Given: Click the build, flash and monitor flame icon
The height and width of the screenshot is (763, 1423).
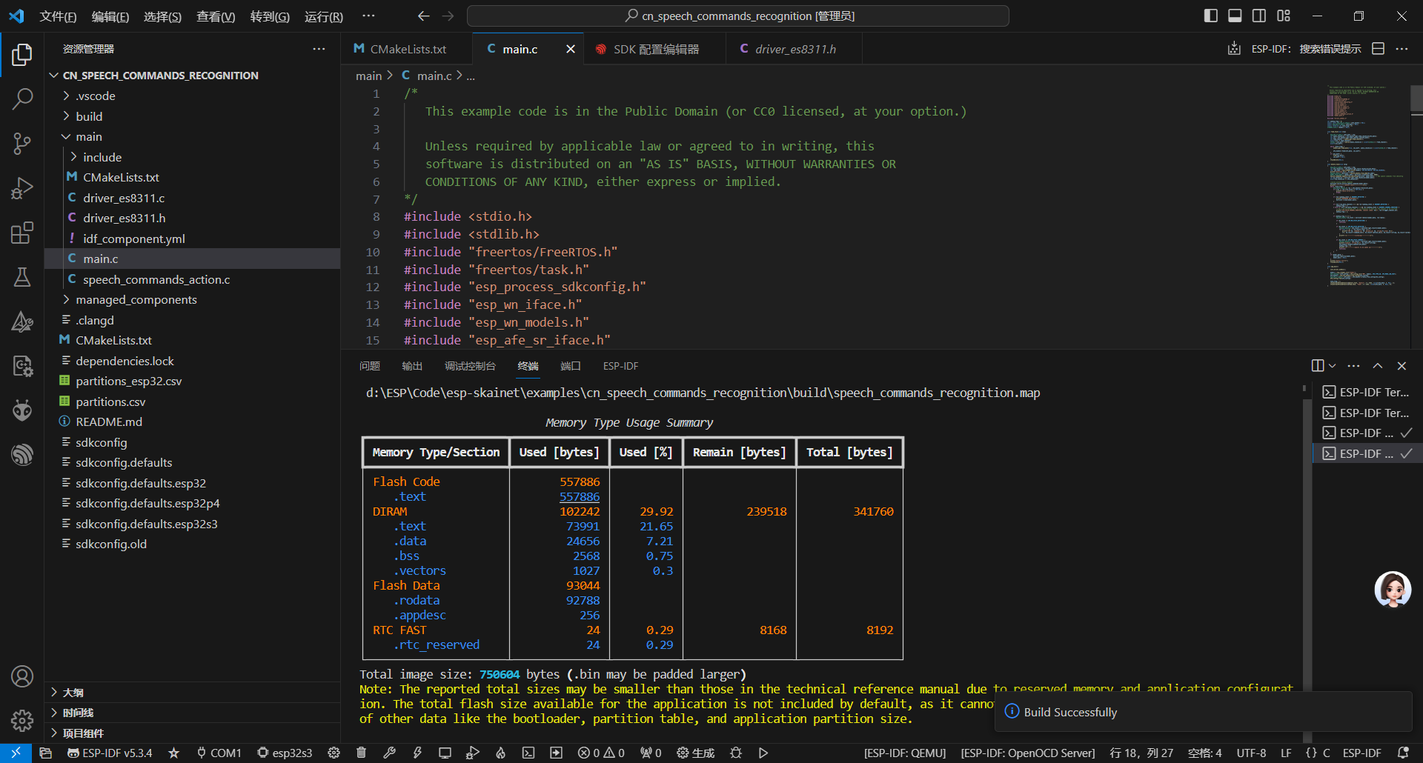Looking at the screenshot, I should pos(501,753).
